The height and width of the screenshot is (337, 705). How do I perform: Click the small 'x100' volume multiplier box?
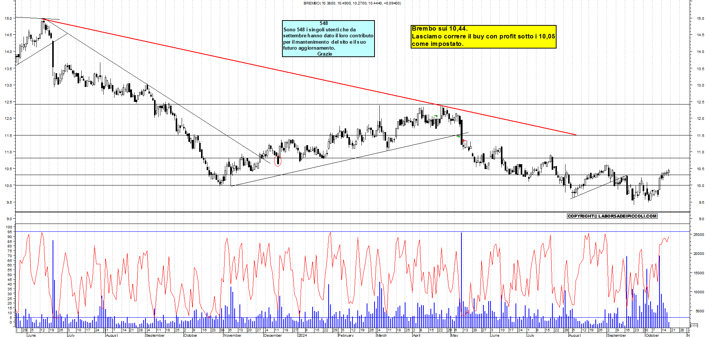click(x=694, y=325)
